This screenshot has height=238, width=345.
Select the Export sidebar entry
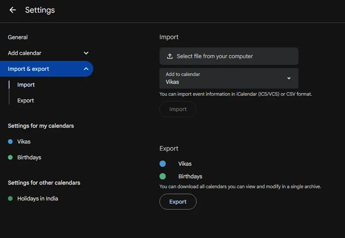pos(25,100)
